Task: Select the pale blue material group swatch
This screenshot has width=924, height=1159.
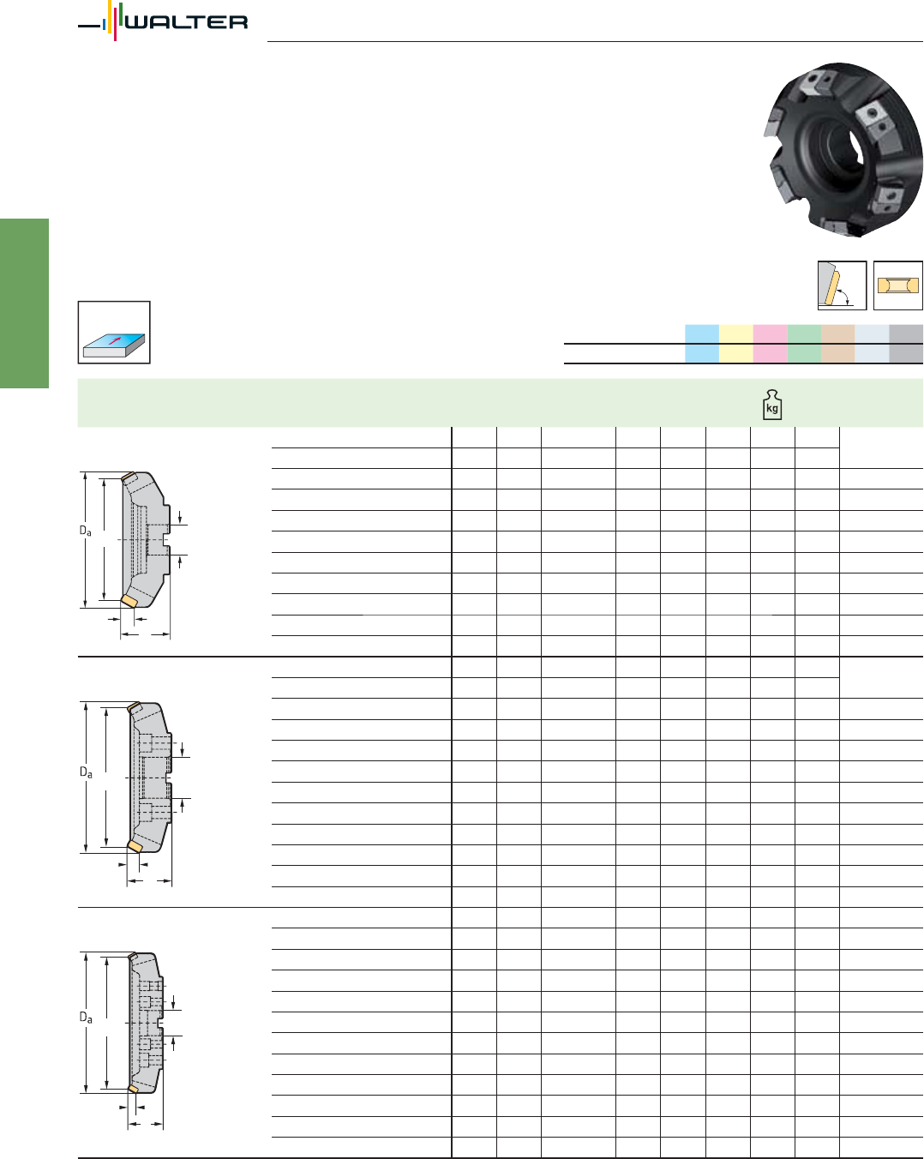Action: click(x=872, y=344)
